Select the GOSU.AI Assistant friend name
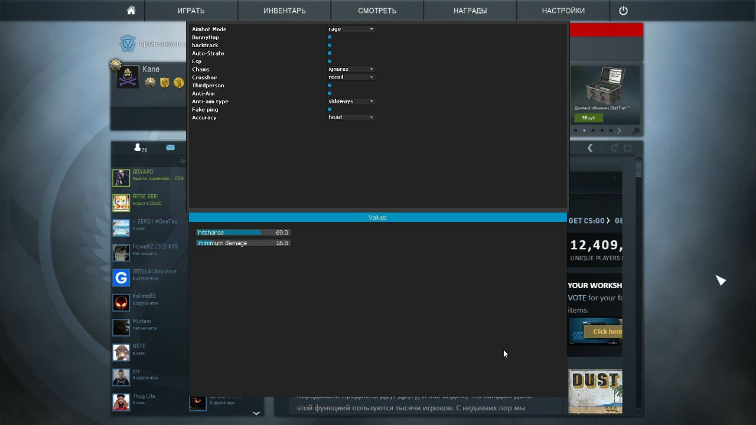This screenshot has height=425, width=756. (155, 272)
